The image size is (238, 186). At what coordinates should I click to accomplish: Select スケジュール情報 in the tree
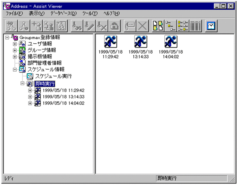point(46,70)
